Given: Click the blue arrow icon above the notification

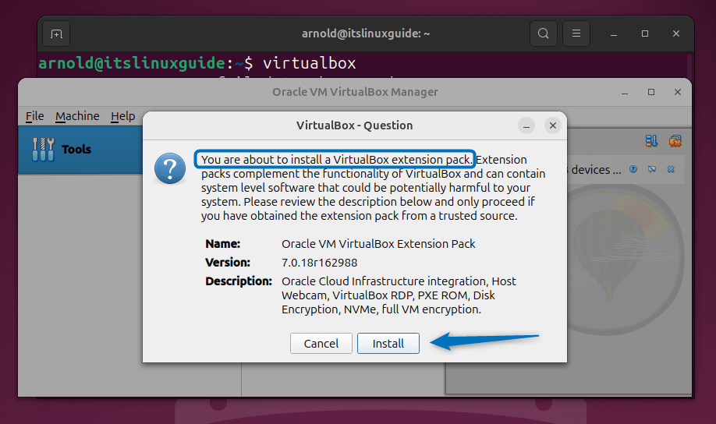Looking at the screenshot, I should [651, 141].
